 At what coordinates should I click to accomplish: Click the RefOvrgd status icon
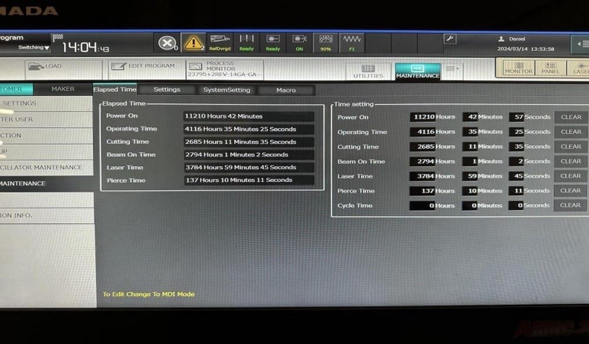[x=220, y=43]
